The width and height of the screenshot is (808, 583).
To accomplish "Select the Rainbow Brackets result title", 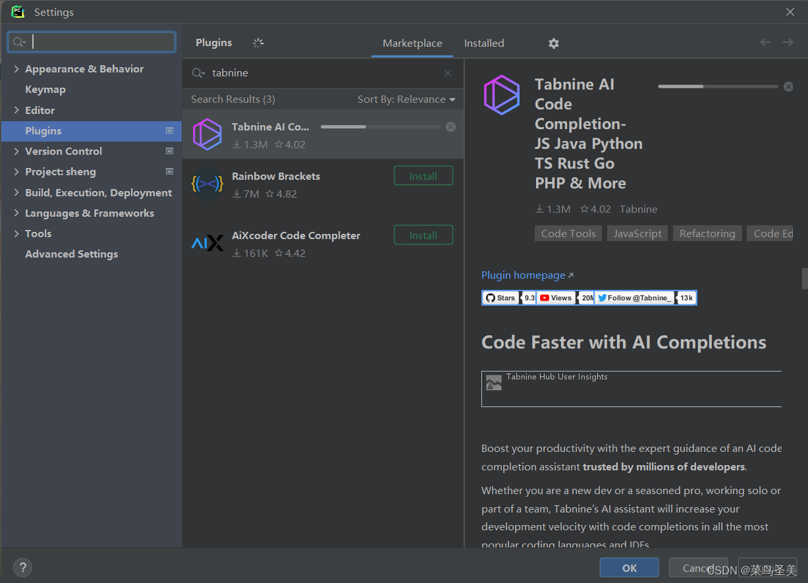I will tap(276, 177).
